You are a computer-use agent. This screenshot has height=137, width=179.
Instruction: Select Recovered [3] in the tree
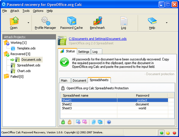(20, 54)
